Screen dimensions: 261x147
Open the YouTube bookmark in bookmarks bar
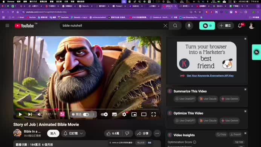click(31, 17)
